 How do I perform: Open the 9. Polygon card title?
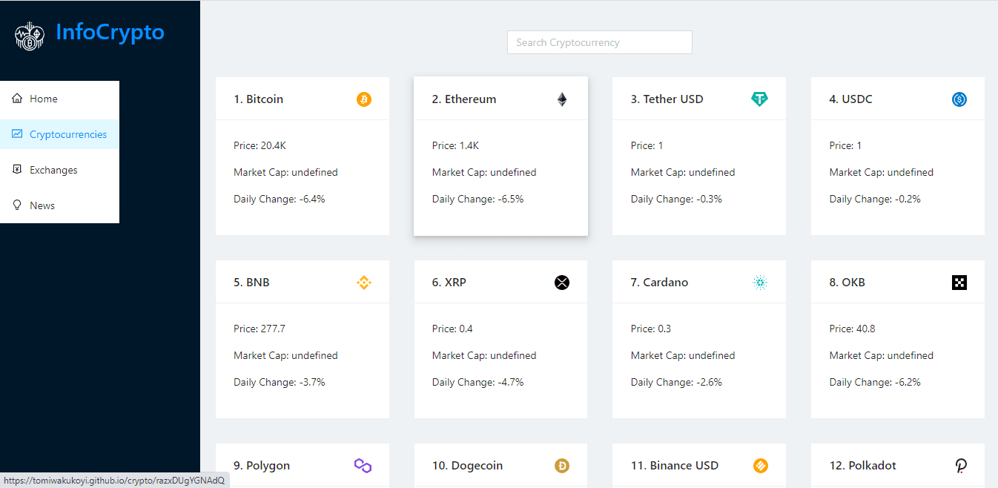coord(262,466)
